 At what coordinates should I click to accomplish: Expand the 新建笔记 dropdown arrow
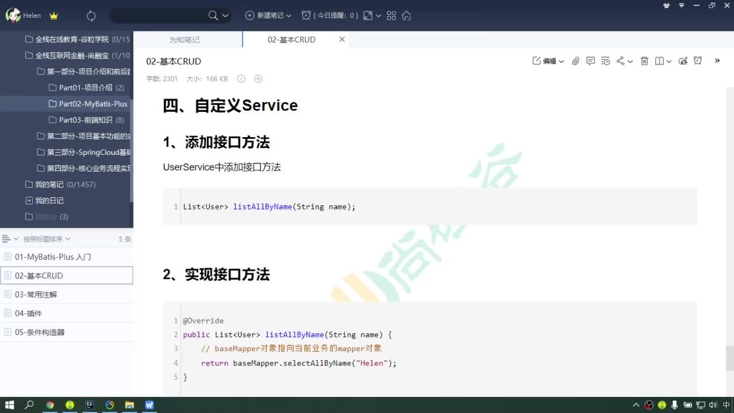click(x=288, y=15)
